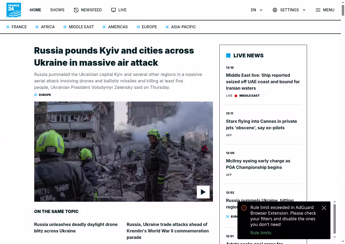
Task: Open the hamburger Menu icon
Action: point(318,10)
